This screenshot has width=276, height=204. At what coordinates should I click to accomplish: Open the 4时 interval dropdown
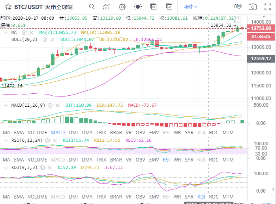191,7
